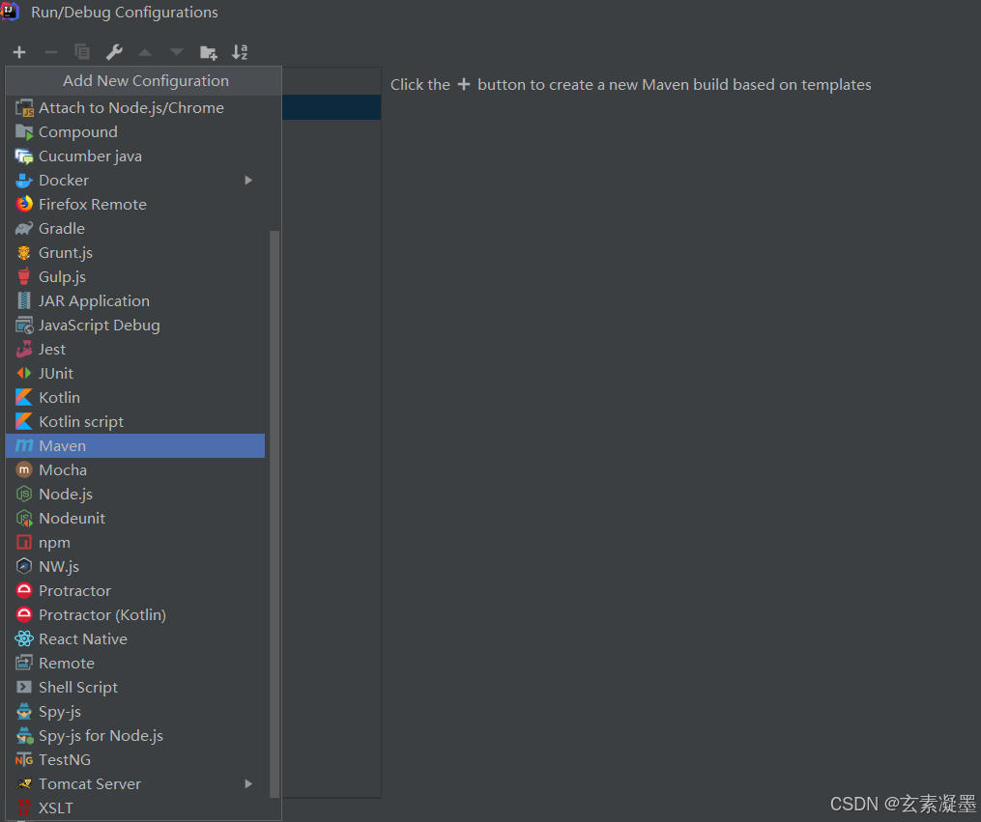This screenshot has height=822, width=981.
Task: Choose NW.js entry
Action: [x=135, y=566]
